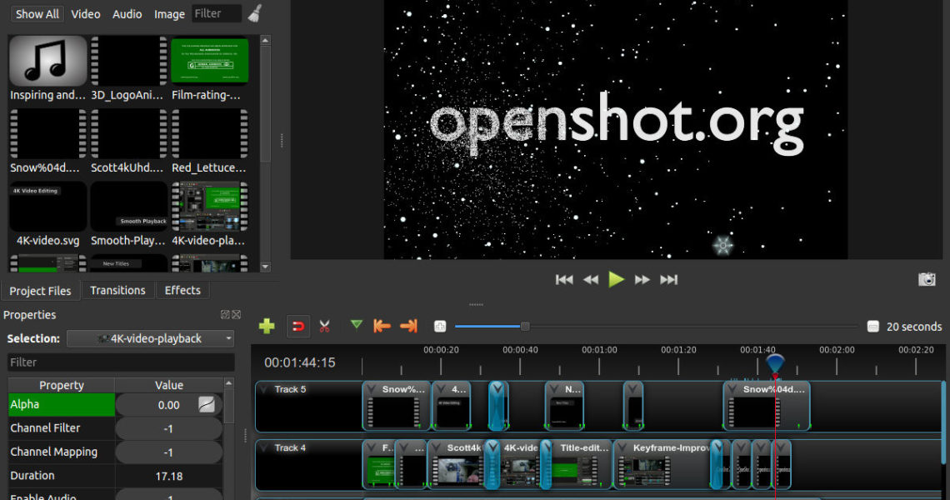Jump to next marker with orange right arrow
Screen dimensions: 950x500
(408, 326)
